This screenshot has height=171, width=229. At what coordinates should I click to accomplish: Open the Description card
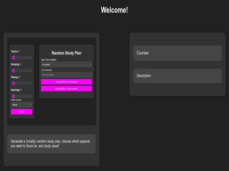177,76
